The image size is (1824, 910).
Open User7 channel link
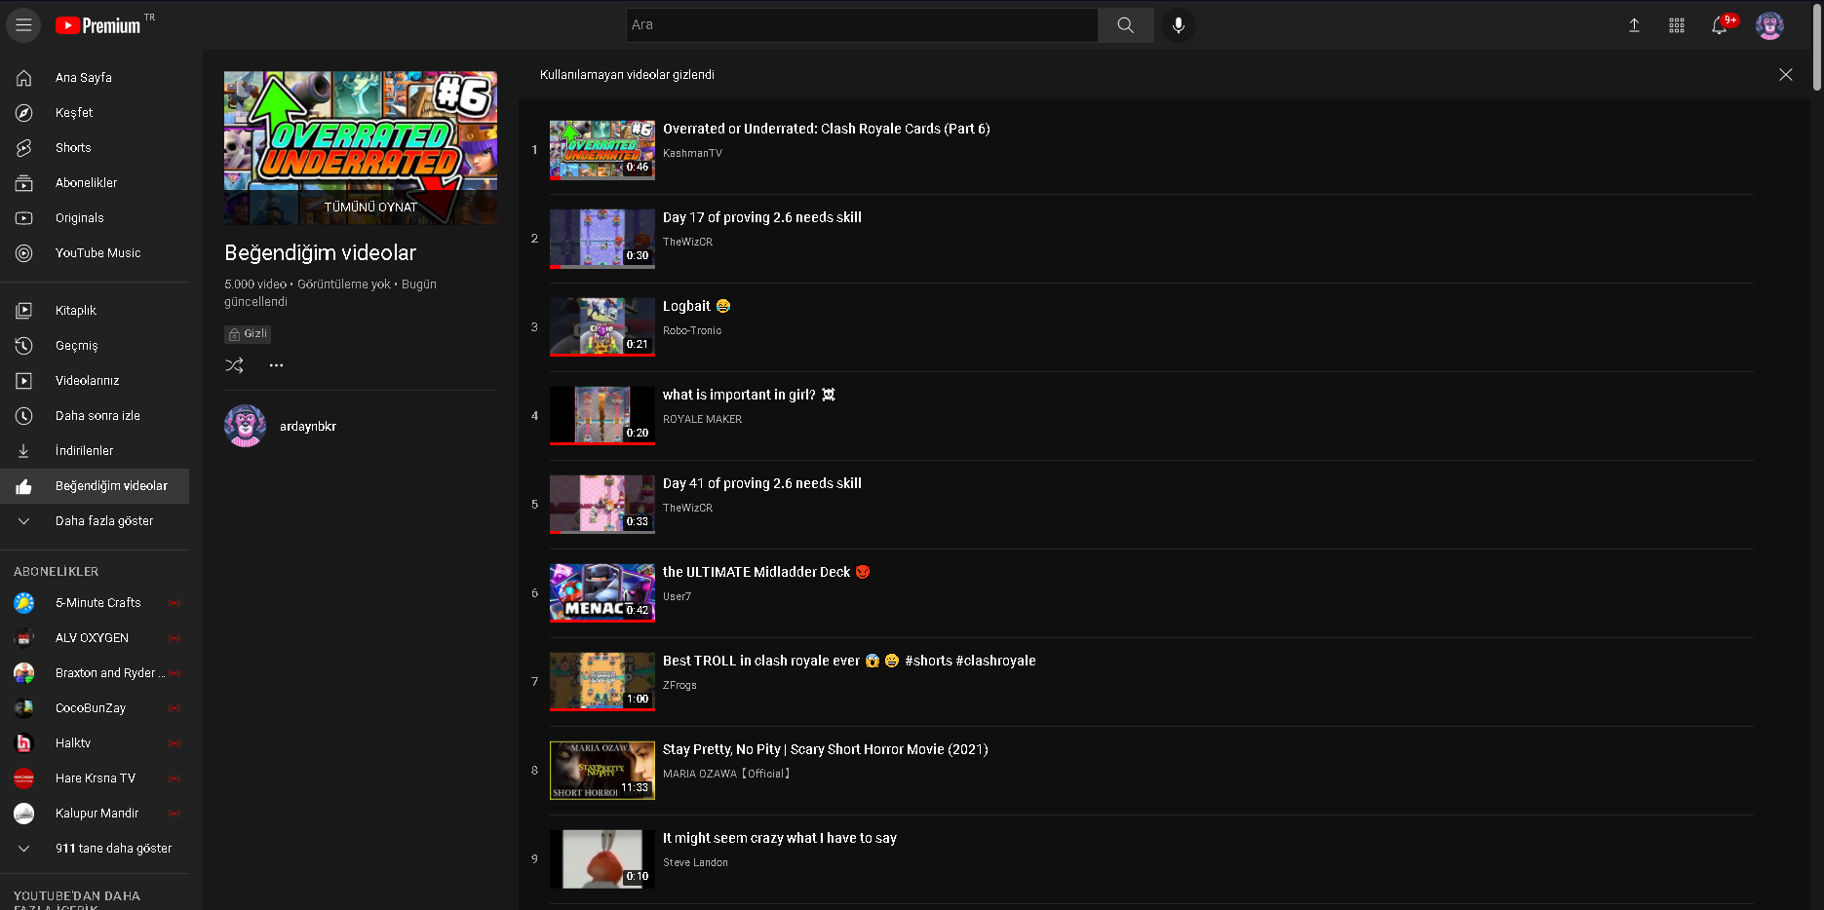pyautogui.click(x=677, y=596)
